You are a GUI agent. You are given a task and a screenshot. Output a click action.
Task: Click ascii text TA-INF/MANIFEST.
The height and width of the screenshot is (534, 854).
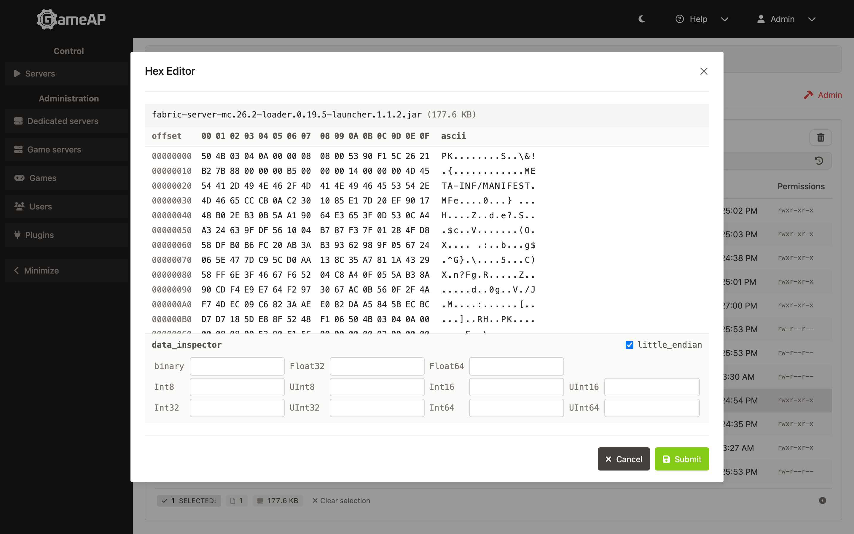488,186
